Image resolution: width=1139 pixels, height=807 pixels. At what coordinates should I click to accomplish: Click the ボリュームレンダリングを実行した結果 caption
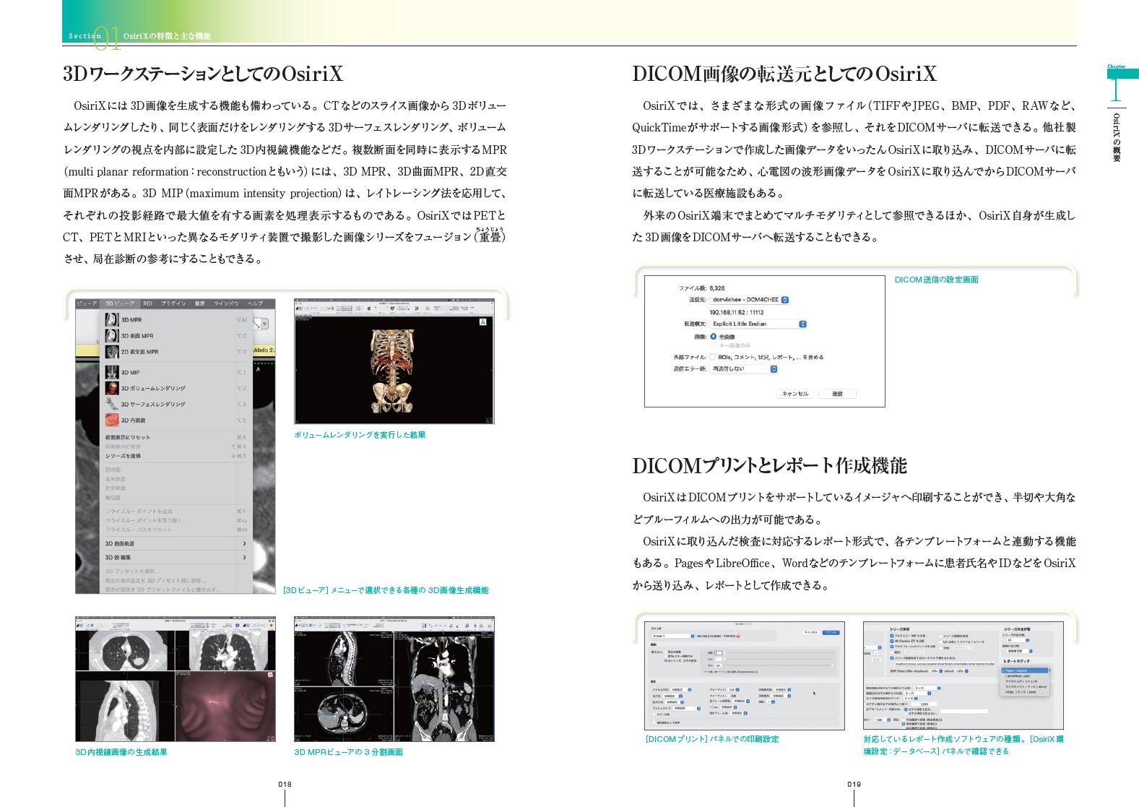tap(360, 435)
